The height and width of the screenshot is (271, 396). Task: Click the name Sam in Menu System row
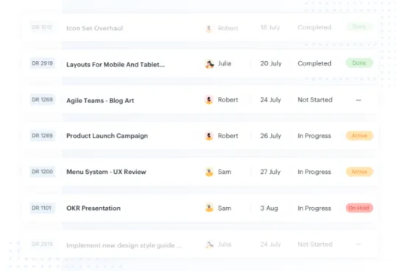(224, 172)
